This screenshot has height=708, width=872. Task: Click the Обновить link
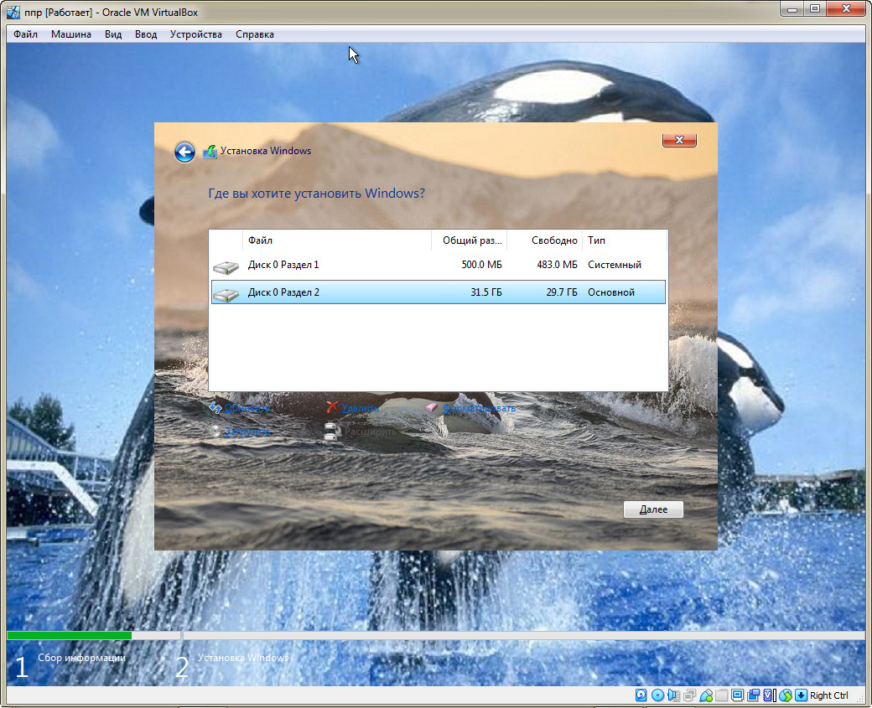tap(247, 408)
